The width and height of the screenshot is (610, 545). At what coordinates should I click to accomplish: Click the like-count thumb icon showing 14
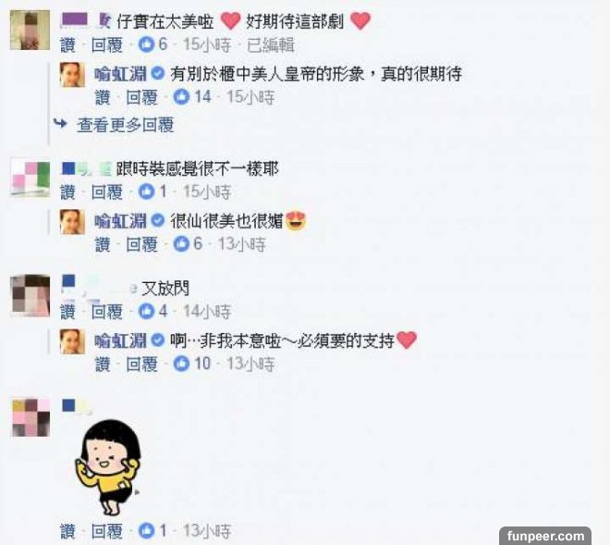[x=181, y=96]
